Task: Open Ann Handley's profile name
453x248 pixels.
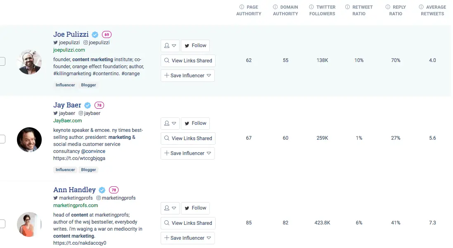Action: [75, 190]
